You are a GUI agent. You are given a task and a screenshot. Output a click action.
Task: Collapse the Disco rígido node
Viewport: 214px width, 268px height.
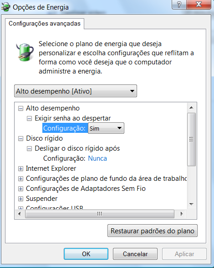(20, 139)
